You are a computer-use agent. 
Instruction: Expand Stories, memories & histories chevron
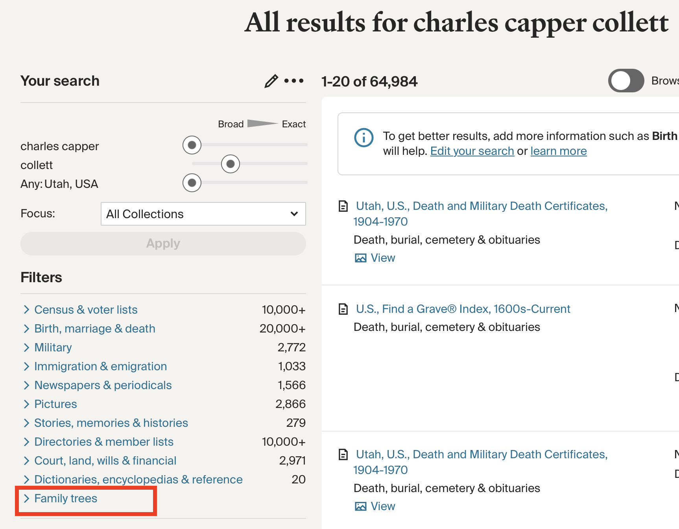pos(26,423)
